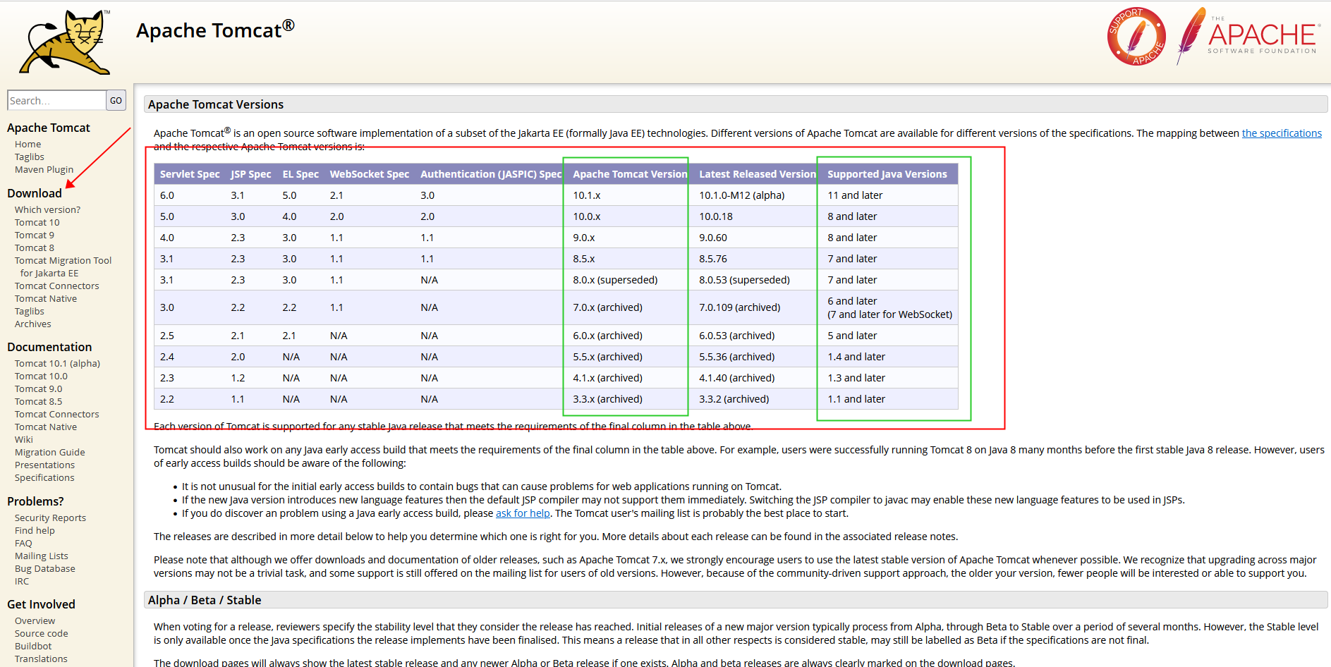Click the JSP Spec column header

[251, 173]
